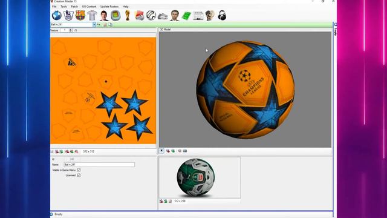
Task: Click the create new ball icon
Action: click(105, 24)
